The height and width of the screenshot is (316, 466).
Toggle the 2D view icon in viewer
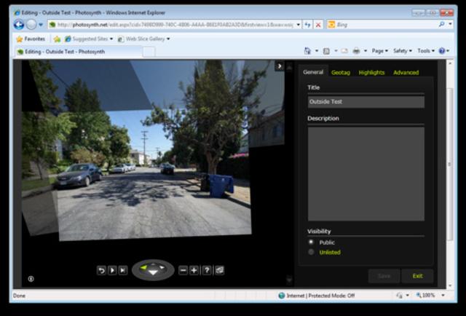point(219,270)
